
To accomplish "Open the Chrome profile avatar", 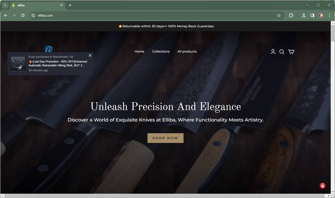I will 321,16.
